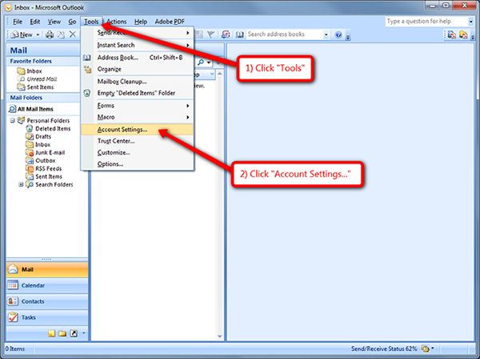Select Unread Mail favorite folder
Image resolution: width=480 pixels, height=359 pixels.
tap(37, 79)
